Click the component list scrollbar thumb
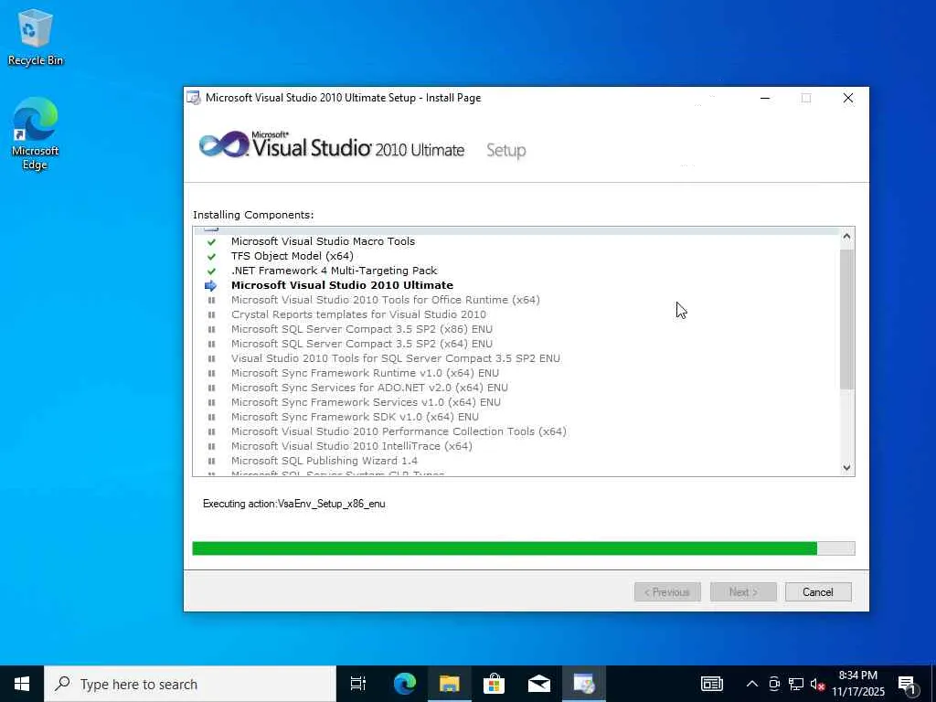The image size is (936, 702). pos(846,319)
